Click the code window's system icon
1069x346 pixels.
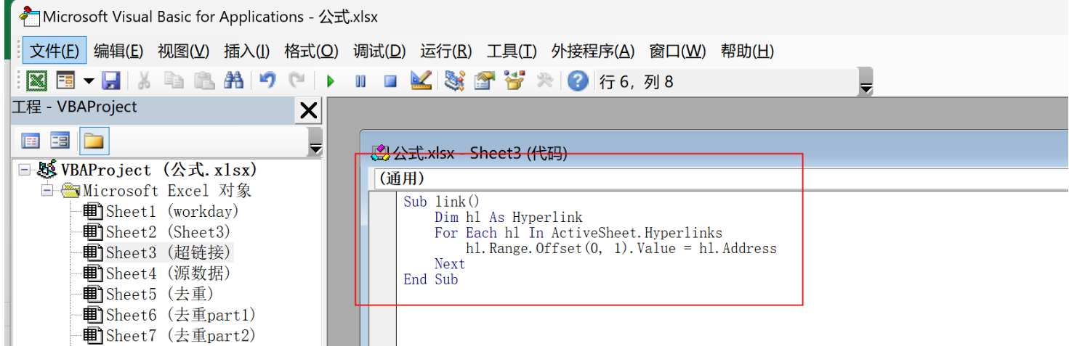(380, 153)
